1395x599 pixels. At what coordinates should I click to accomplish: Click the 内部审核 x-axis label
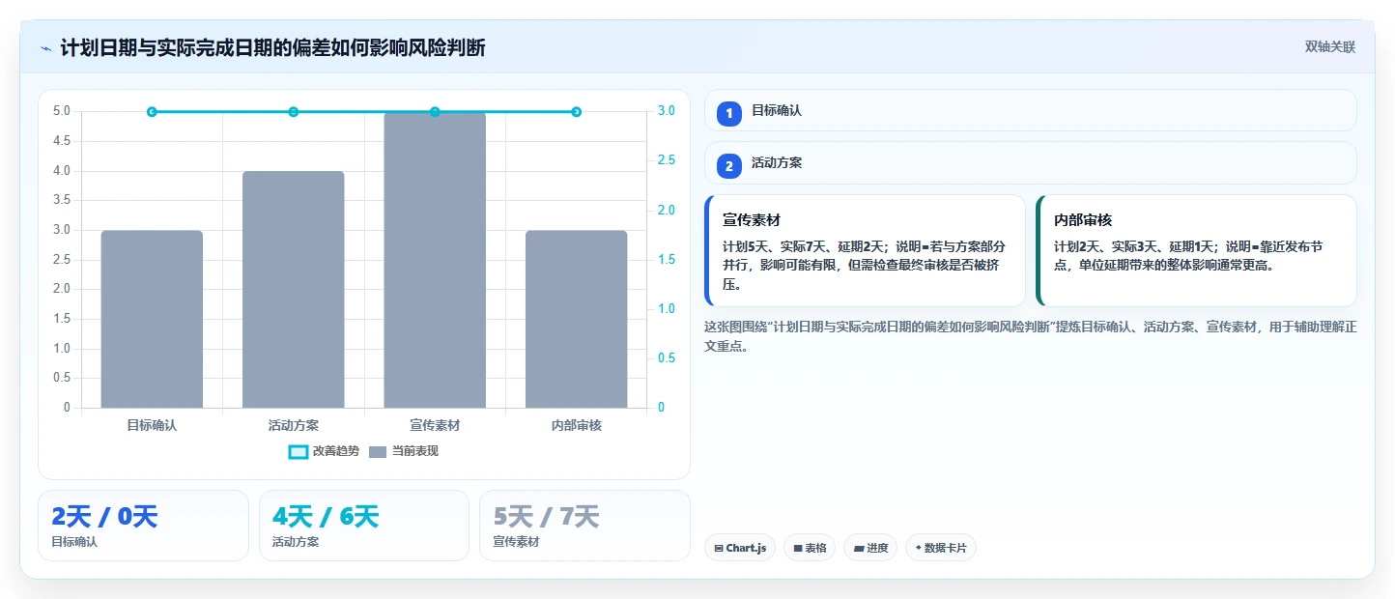[x=577, y=425]
